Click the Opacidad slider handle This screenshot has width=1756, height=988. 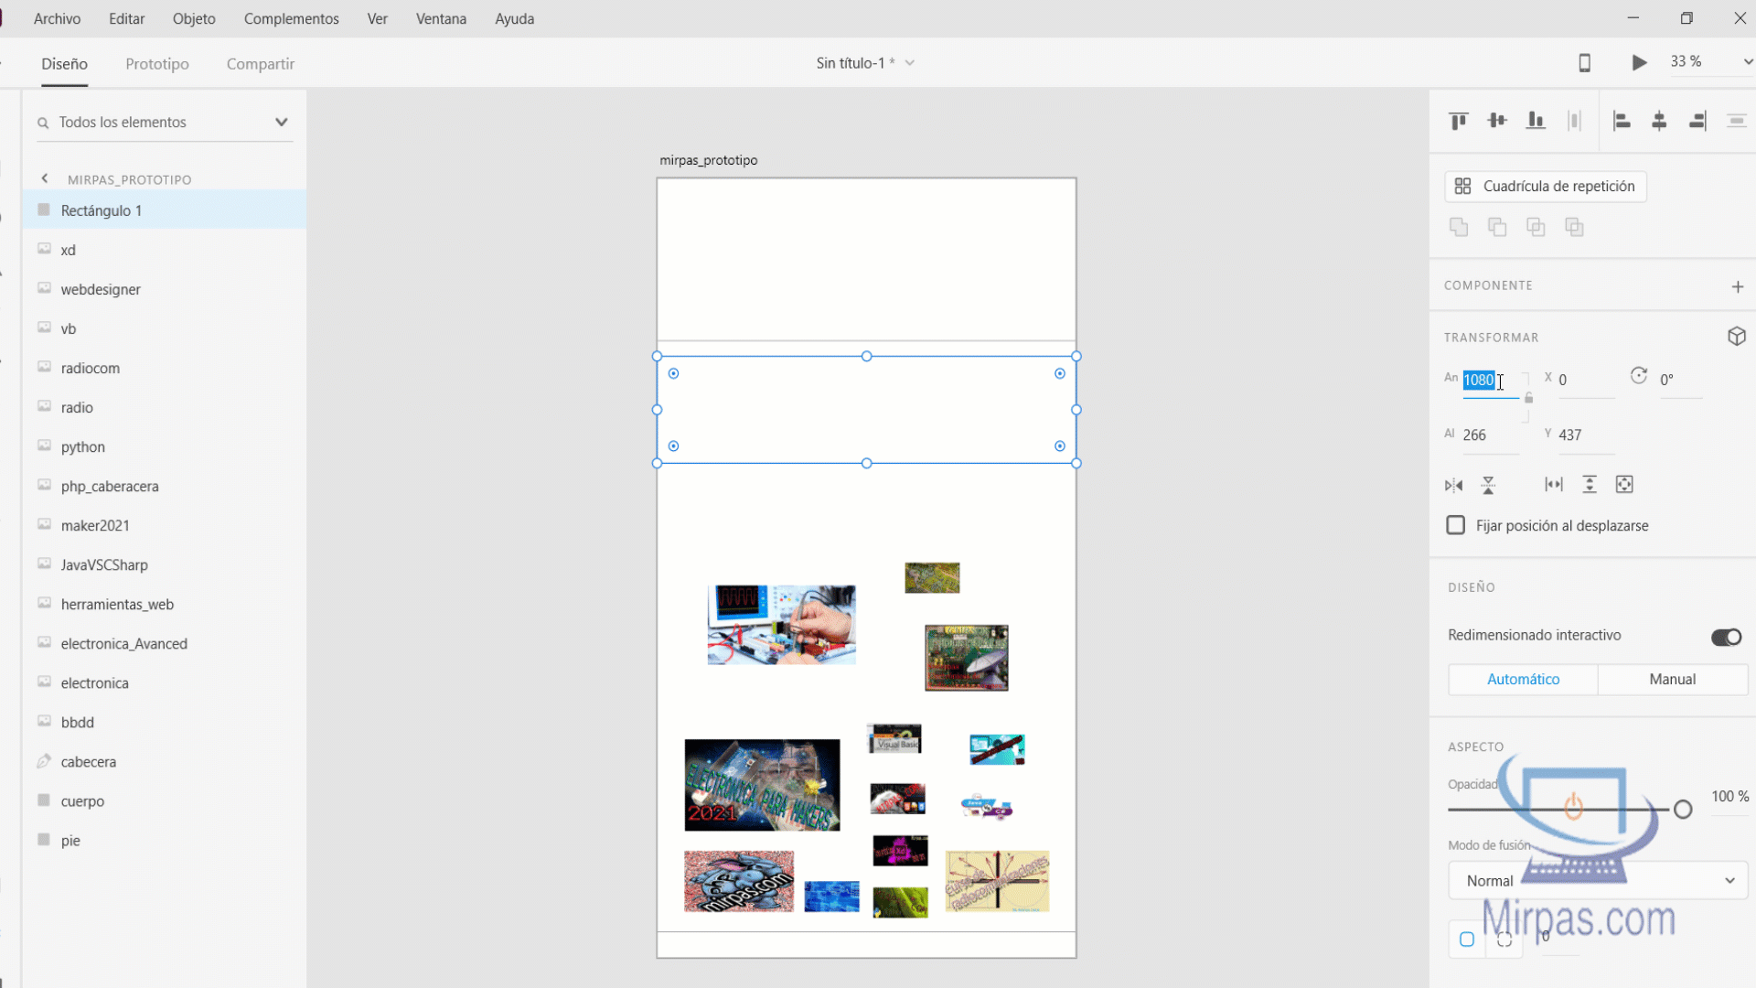(1683, 809)
